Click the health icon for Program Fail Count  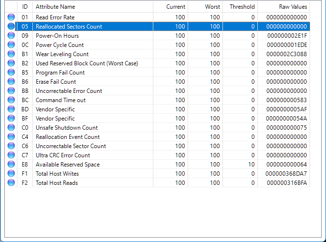point(11,73)
